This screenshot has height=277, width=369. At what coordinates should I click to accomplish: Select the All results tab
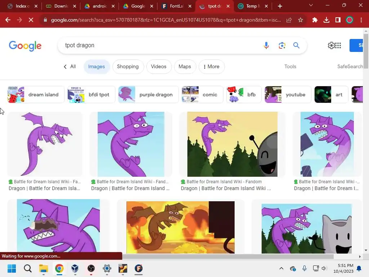coord(73,67)
